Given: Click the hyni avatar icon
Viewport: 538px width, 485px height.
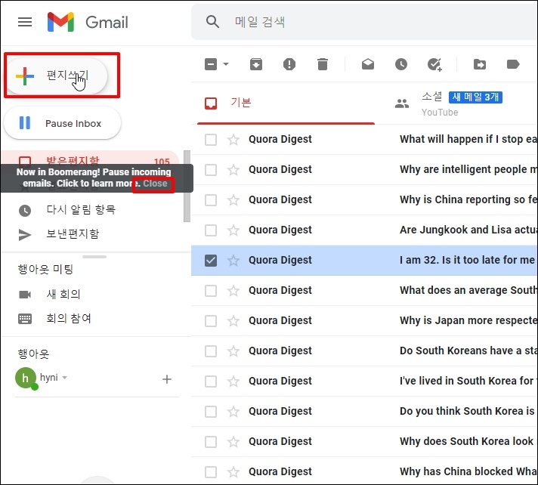Looking at the screenshot, I should 26,378.
